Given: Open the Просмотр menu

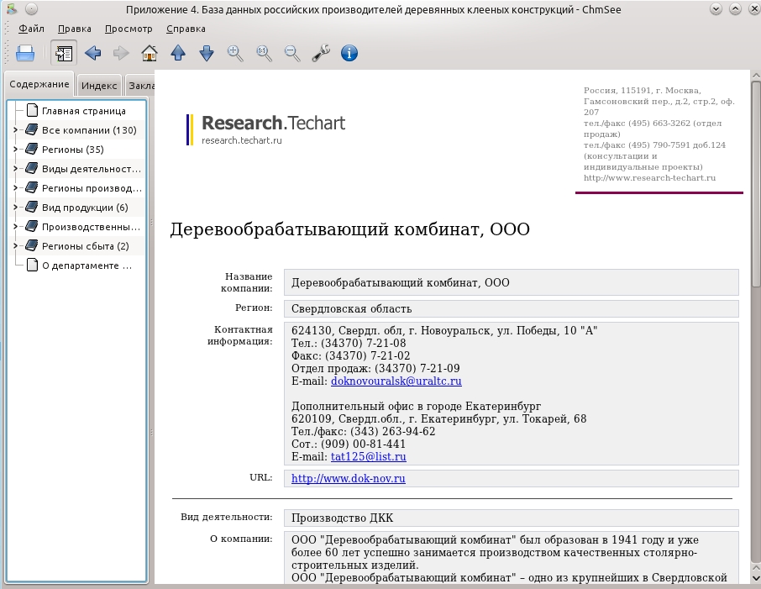Looking at the screenshot, I should point(129,29).
